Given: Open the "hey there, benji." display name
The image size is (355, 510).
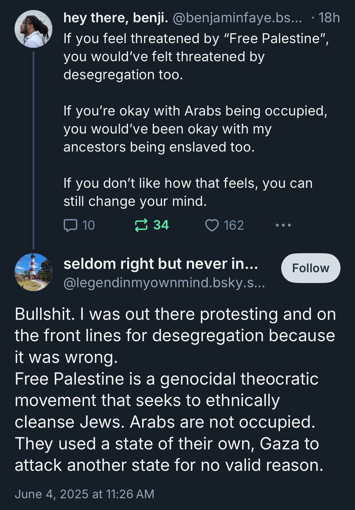Looking at the screenshot, I should tap(116, 19).
